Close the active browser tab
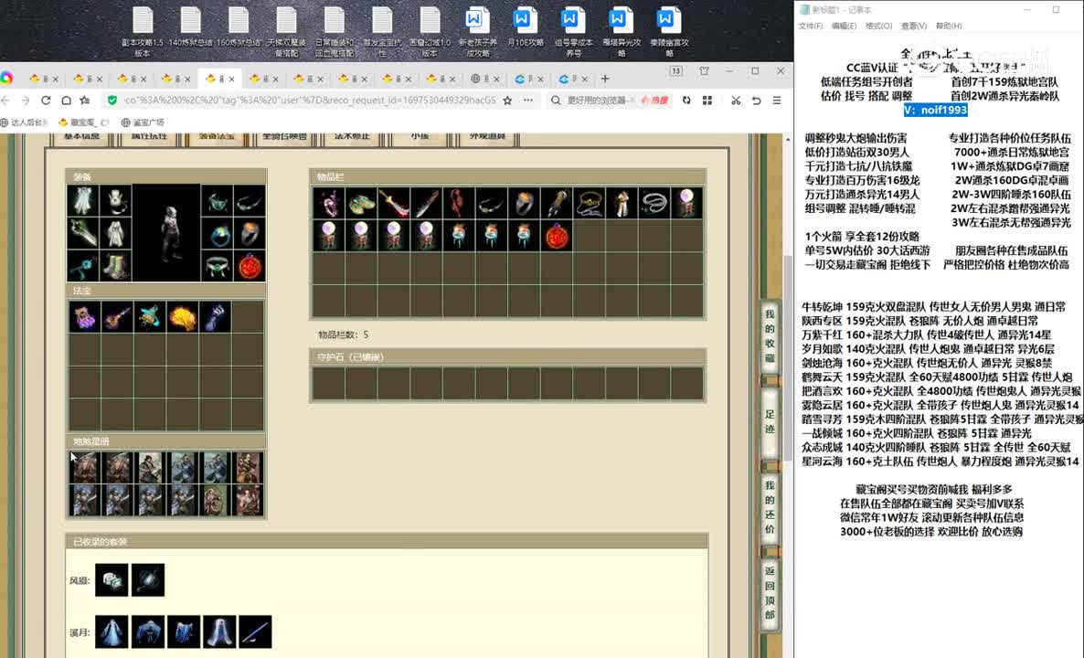 [x=231, y=79]
